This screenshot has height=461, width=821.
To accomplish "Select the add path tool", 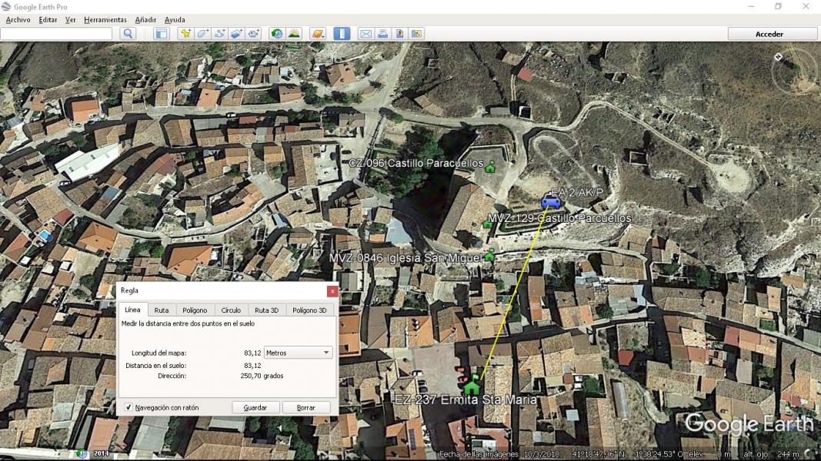I will pyautogui.click(x=220, y=34).
